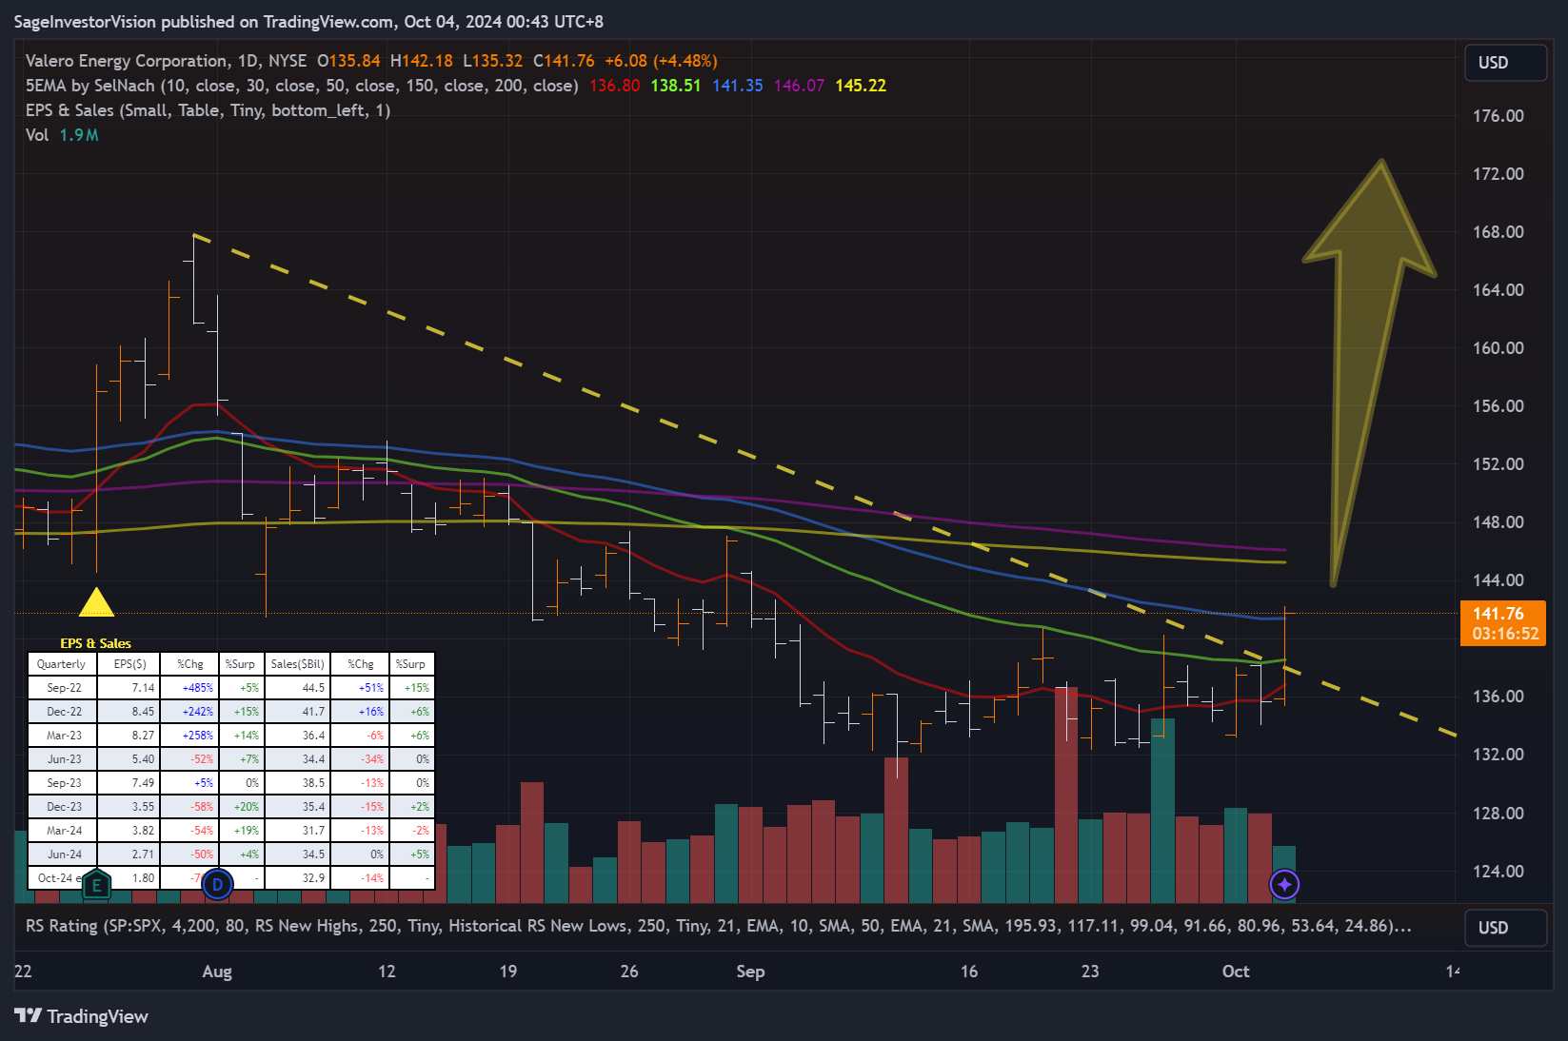
Task: Click the Oct label on time axis
Action: [1236, 972]
